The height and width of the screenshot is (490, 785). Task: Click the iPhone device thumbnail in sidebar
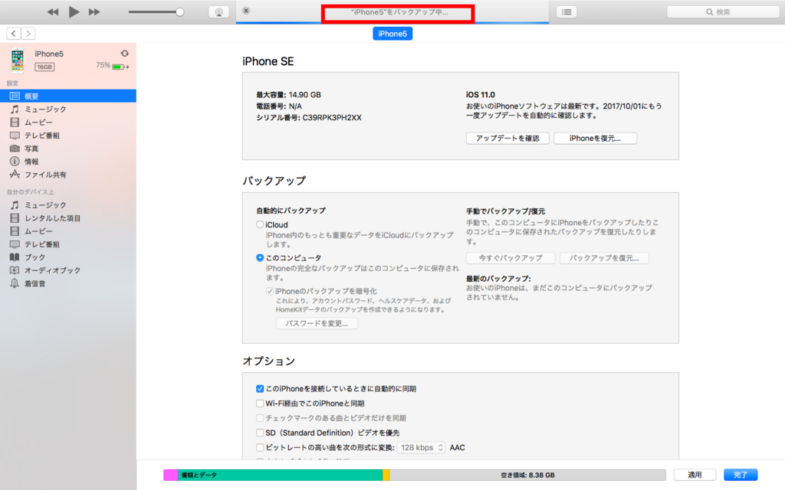18,60
